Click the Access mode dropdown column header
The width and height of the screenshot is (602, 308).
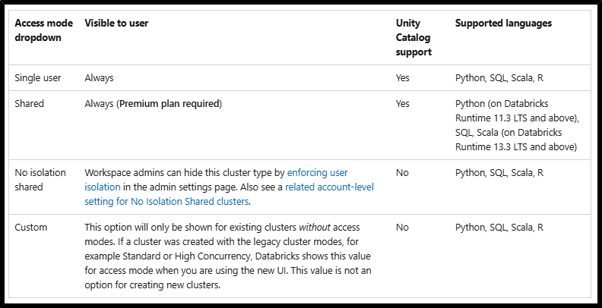coord(44,30)
